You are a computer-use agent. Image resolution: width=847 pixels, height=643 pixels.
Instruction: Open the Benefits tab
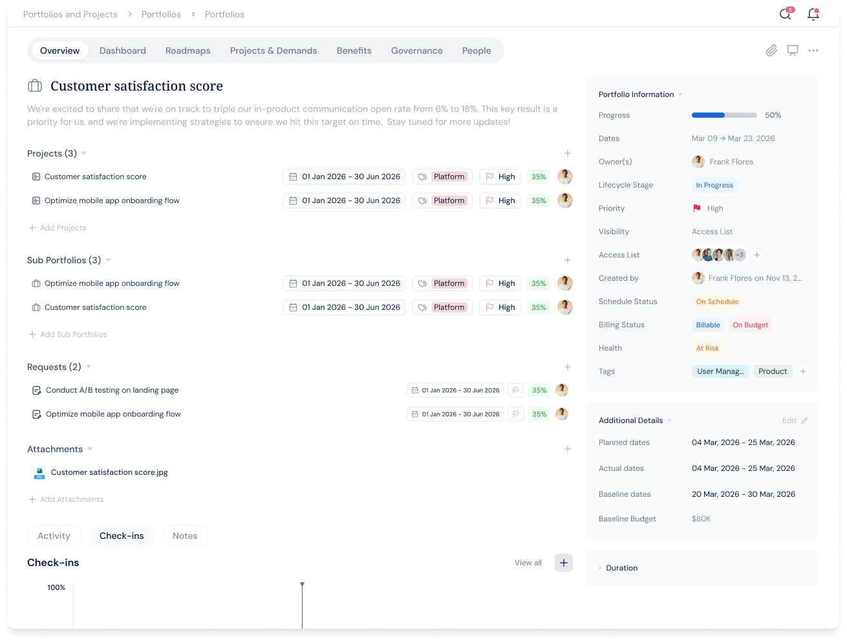point(354,50)
